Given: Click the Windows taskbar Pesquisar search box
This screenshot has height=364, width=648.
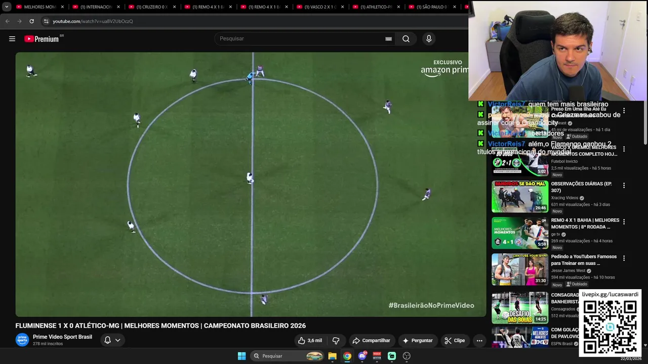Looking at the screenshot, I should pos(288,356).
